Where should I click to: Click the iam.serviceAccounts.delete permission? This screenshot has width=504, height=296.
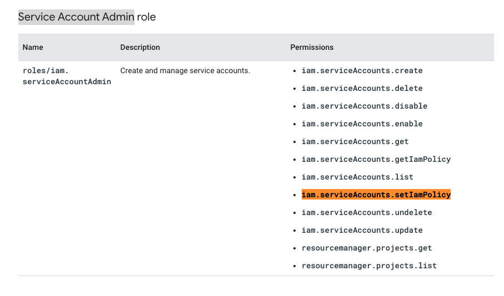(362, 89)
